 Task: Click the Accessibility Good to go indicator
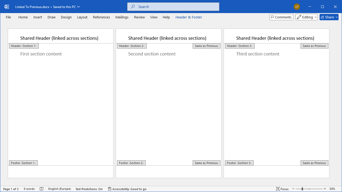point(127,189)
